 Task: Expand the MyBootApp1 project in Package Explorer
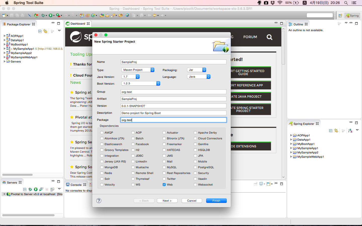tap(5, 44)
